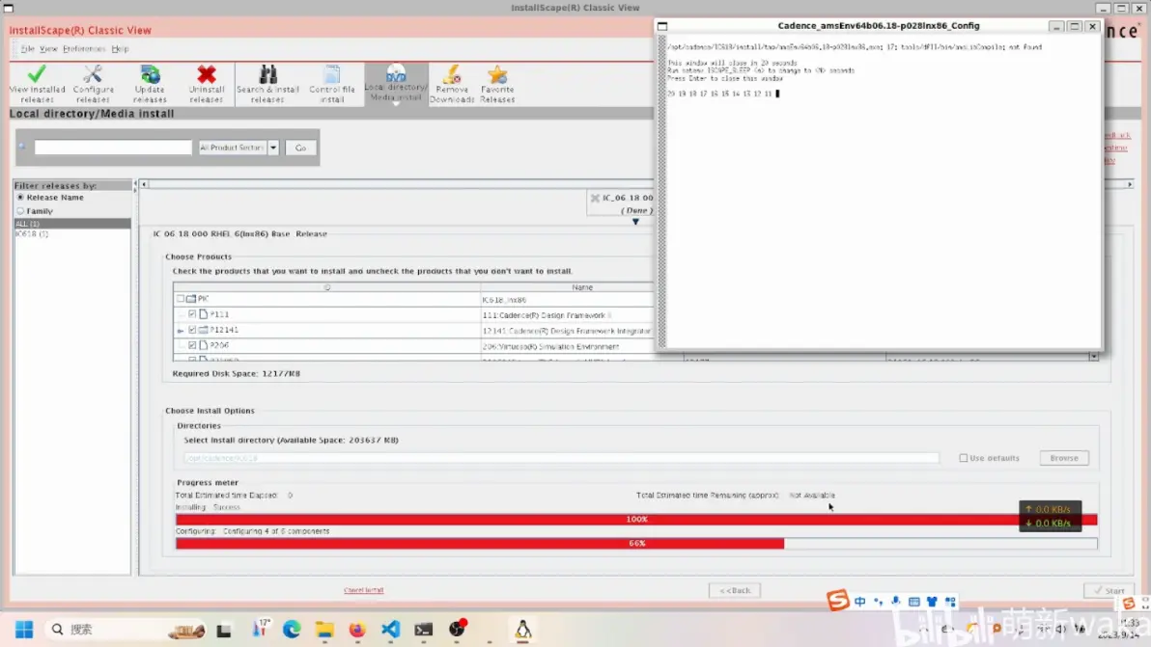The height and width of the screenshot is (647, 1151).
Task: Uncheck the P111 product checkbox
Action: pyautogui.click(x=192, y=314)
